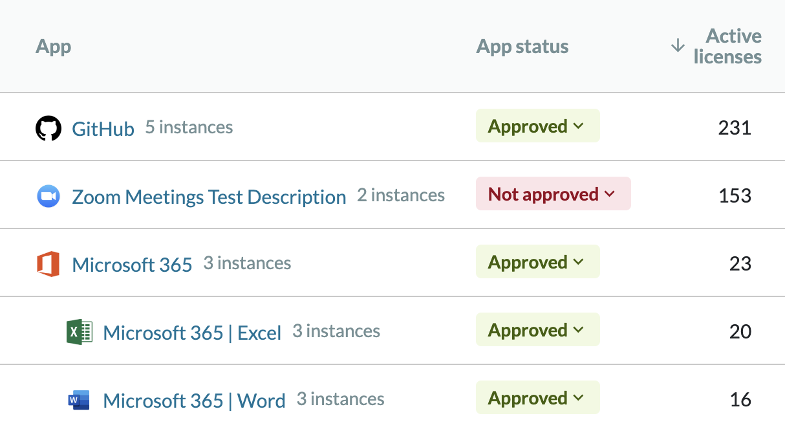
Task: Click the App column header
Action: tap(53, 46)
